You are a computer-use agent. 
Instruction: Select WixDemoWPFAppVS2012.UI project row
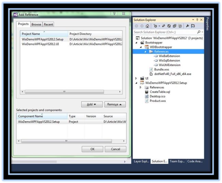pyautogui.click(x=71, y=44)
